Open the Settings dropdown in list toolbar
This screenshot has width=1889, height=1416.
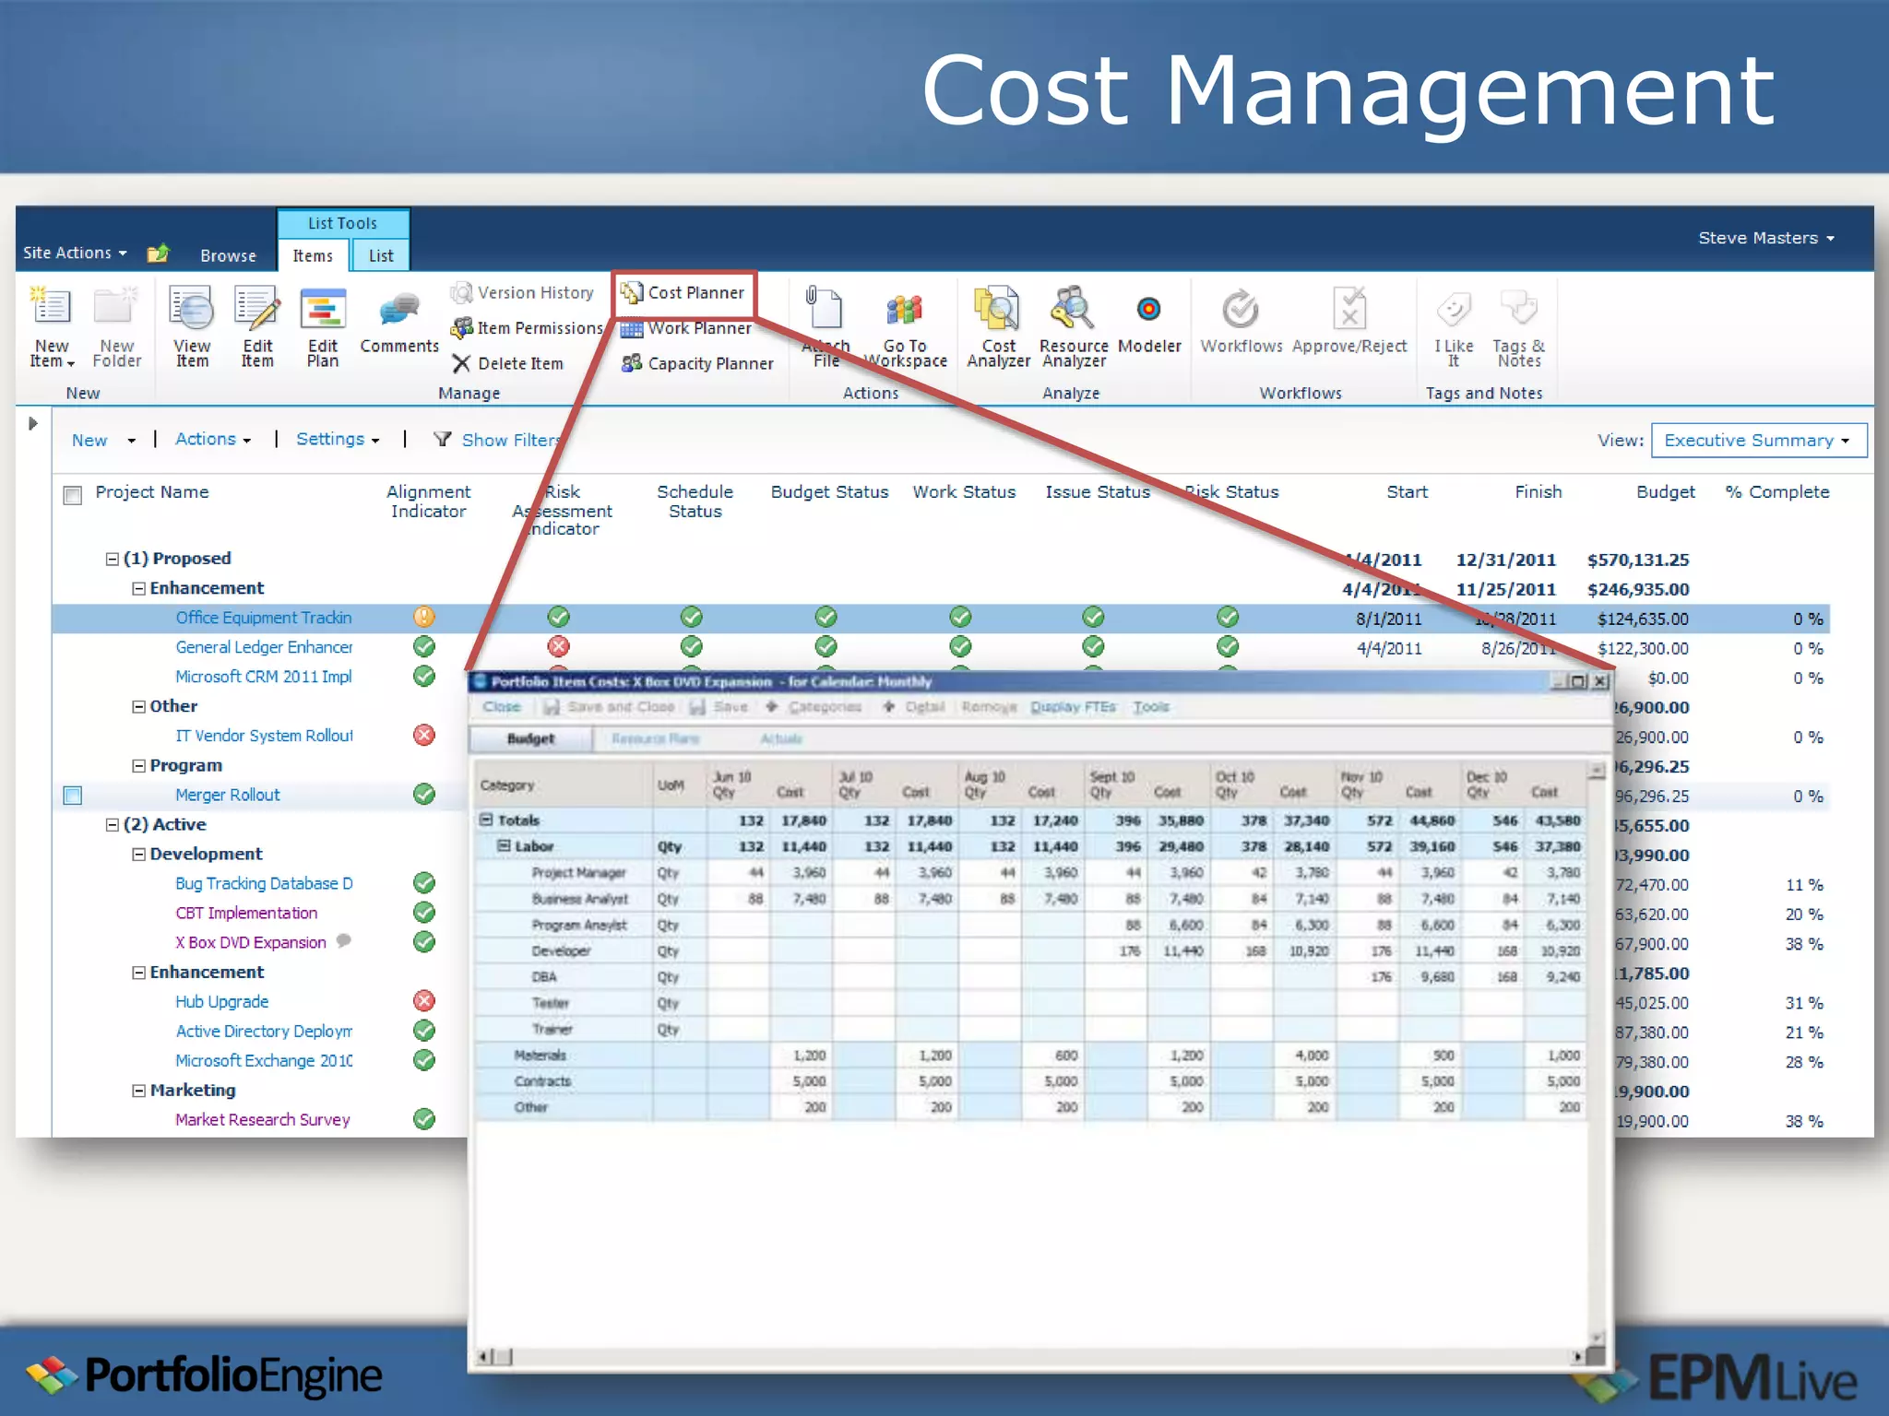(338, 439)
